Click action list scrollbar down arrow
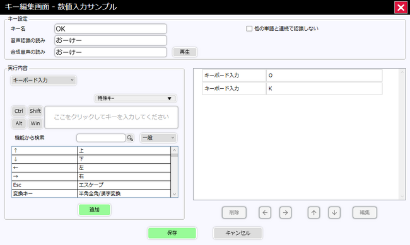 point(402,197)
